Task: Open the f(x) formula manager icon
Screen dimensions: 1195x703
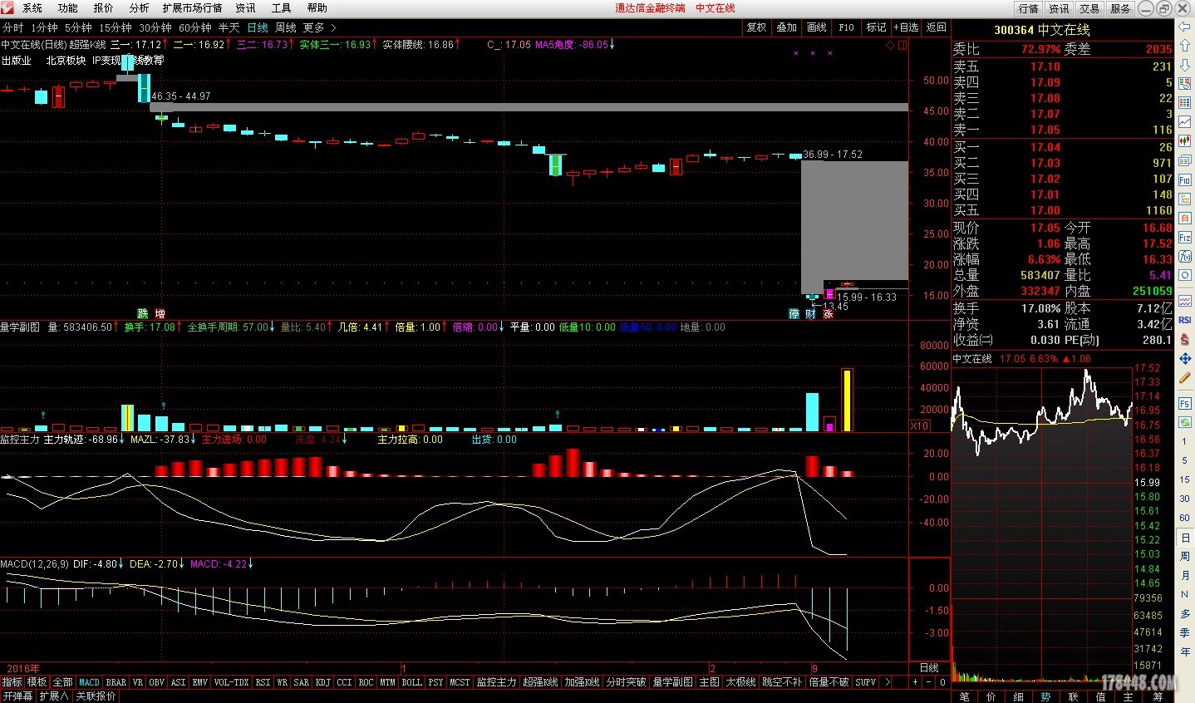Action: point(1185,257)
